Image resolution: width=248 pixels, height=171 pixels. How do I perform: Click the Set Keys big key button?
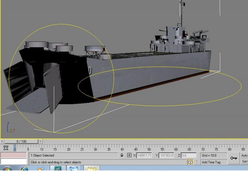(233, 158)
